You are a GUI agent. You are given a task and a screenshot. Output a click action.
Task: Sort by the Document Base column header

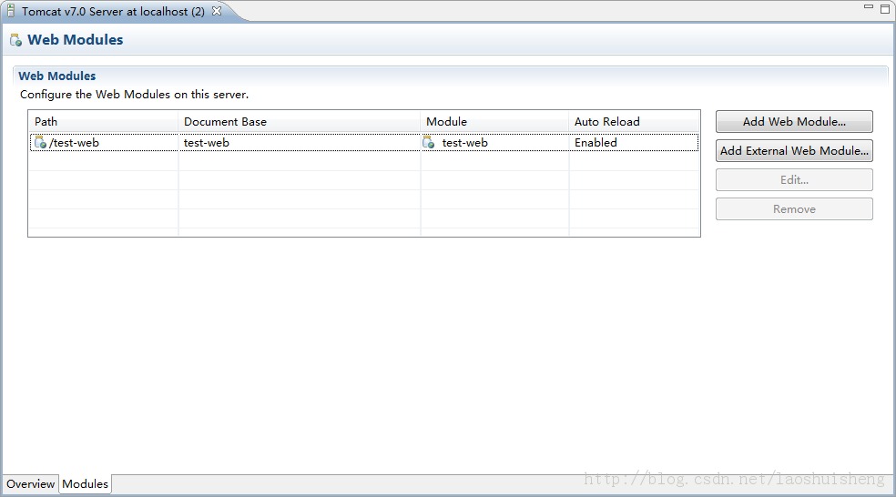point(300,122)
